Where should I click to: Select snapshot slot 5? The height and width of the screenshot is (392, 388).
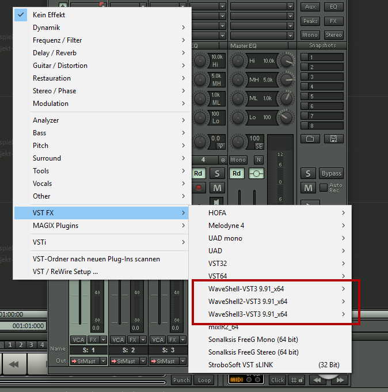point(322,96)
